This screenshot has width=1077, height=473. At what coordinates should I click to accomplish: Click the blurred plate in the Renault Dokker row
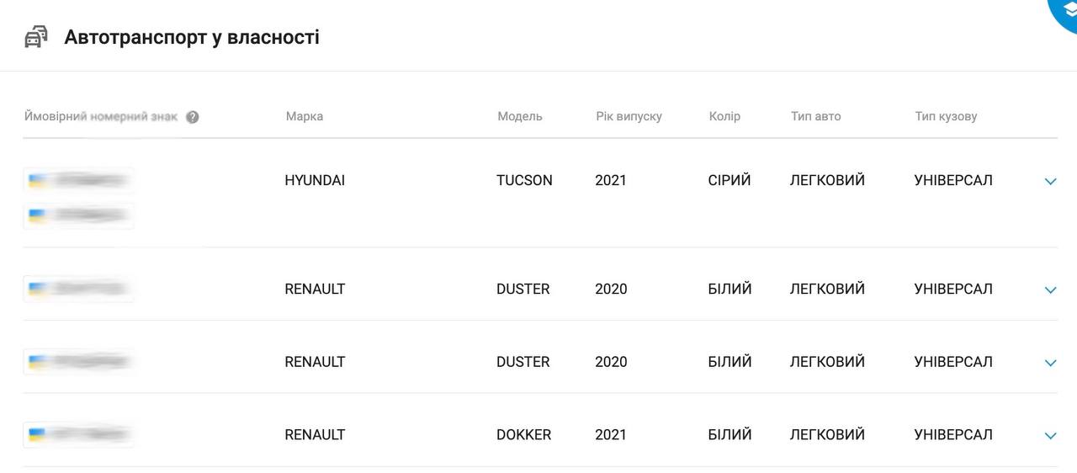pos(78,434)
